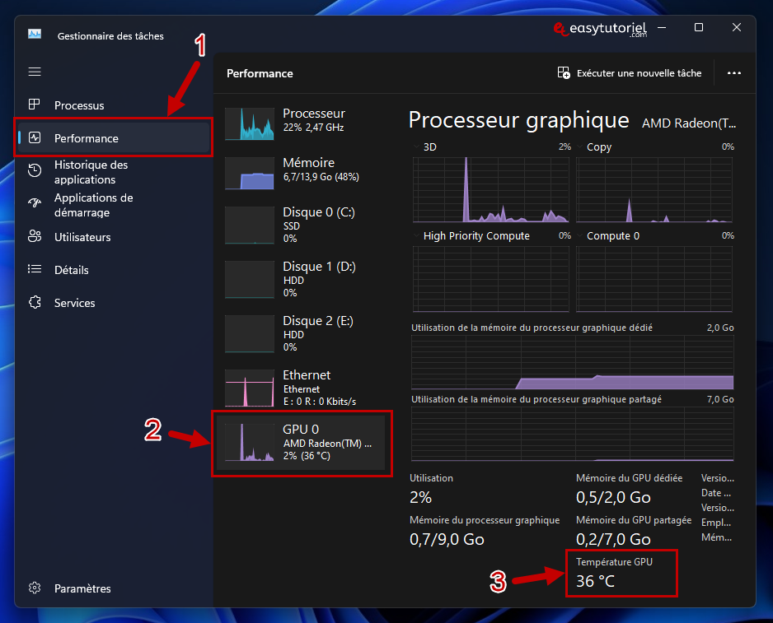Close the Task Manager window
The image size is (773, 623).
tap(737, 28)
